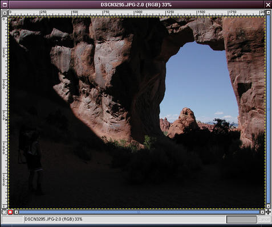This screenshot has height=227, width=272.
Task: Click the horizontal ruler at the 1000 mark
Action: [135, 13]
